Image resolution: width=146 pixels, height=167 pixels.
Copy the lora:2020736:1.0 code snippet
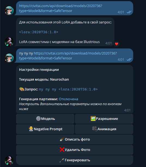(39, 32)
